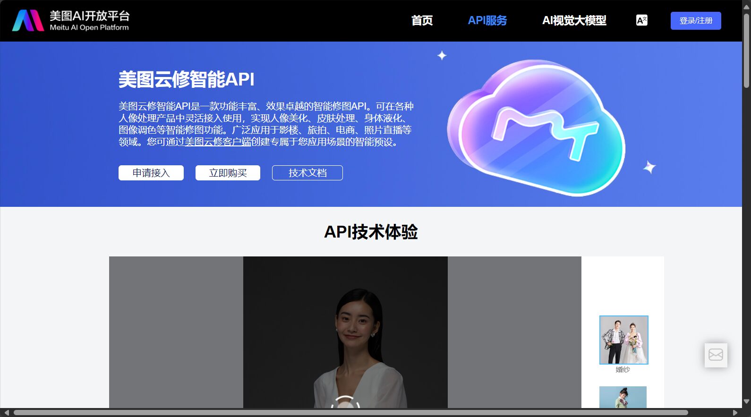Click the horizontal scrollbar thumb
Viewport: 751px width, 417px height.
(x=350, y=413)
